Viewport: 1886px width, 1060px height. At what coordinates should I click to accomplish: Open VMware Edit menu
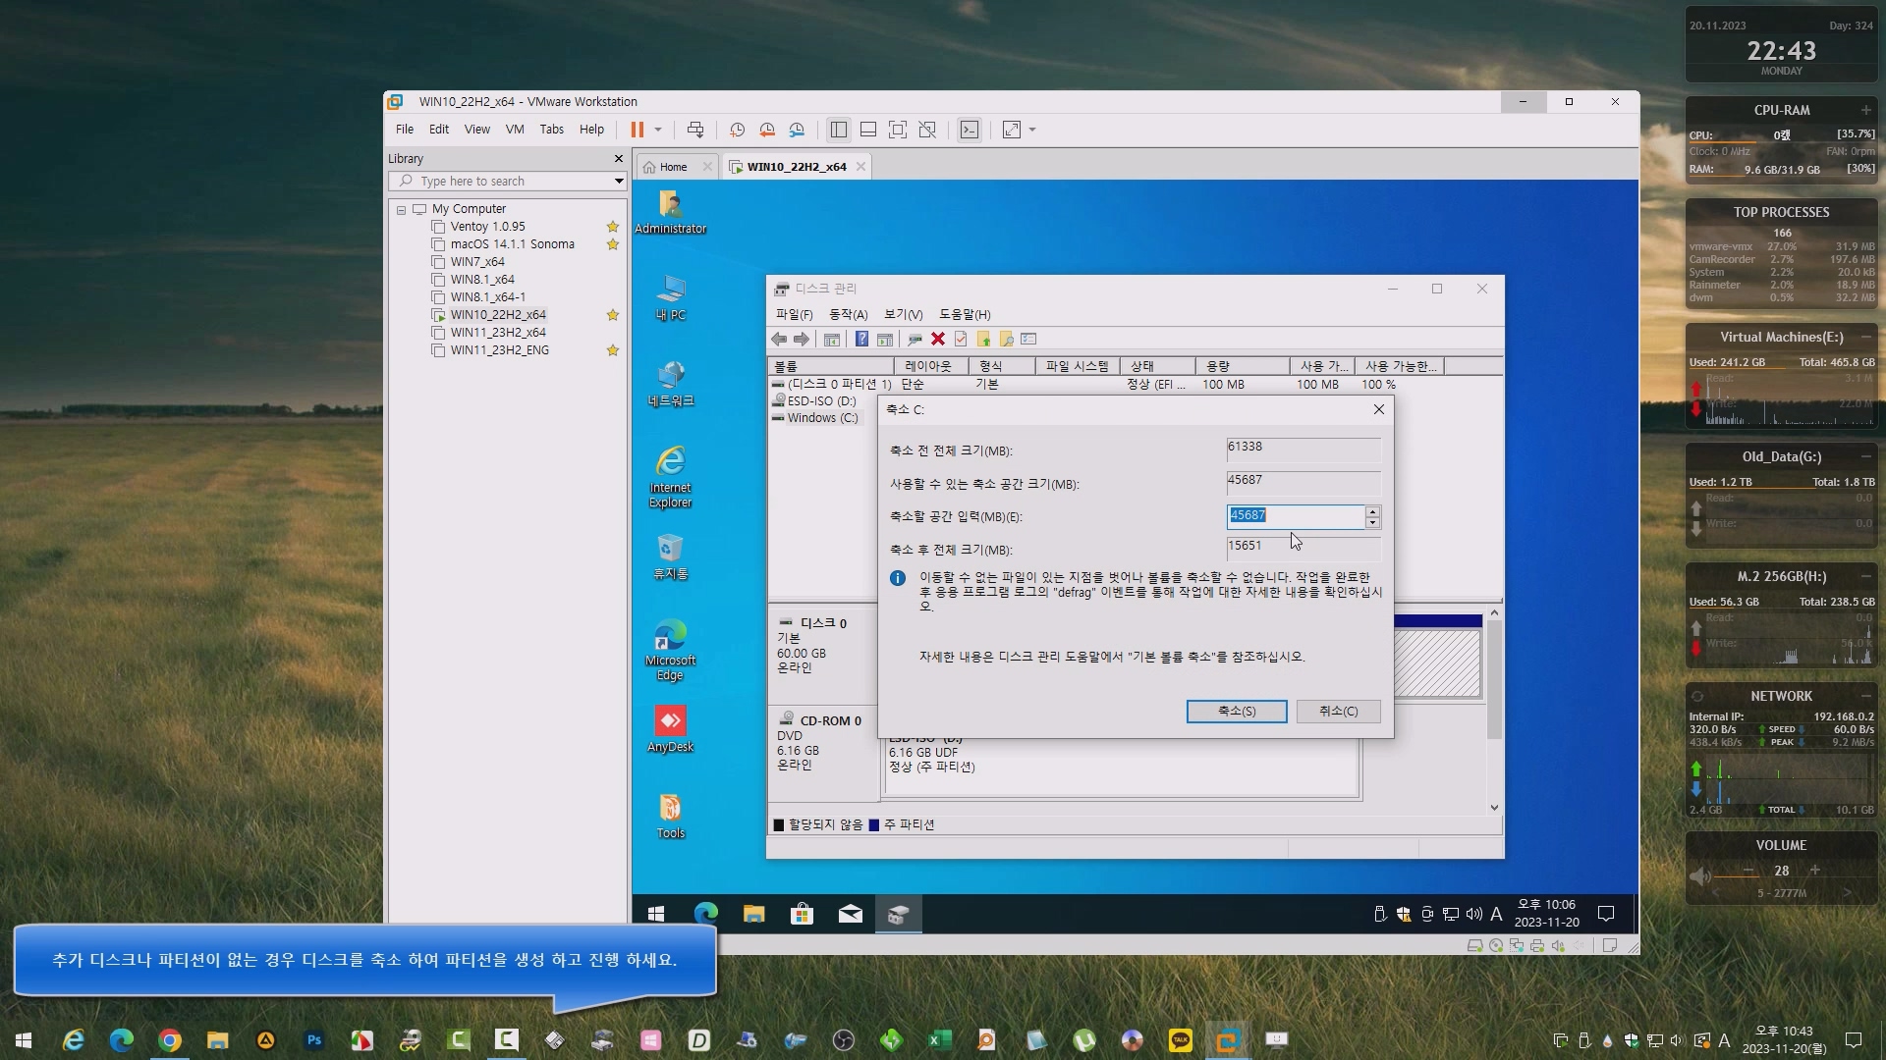(x=439, y=130)
